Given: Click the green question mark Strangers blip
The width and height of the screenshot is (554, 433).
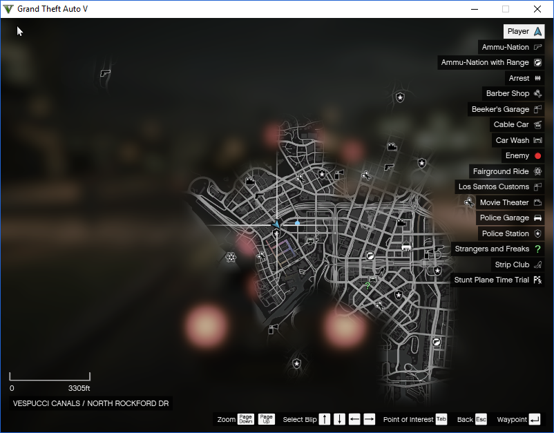Looking at the screenshot, I should coord(367,286).
